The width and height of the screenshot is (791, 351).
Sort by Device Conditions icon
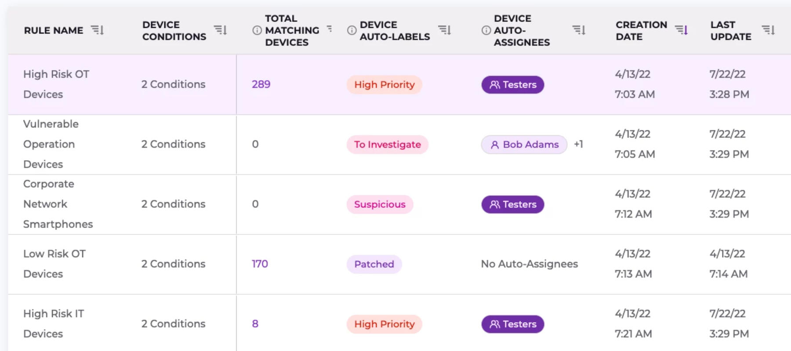point(220,30)
